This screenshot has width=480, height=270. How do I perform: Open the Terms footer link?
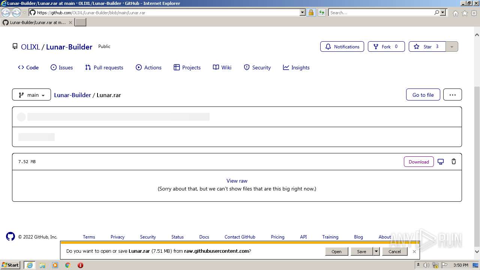pyautogui.click(x=89, y=237)
